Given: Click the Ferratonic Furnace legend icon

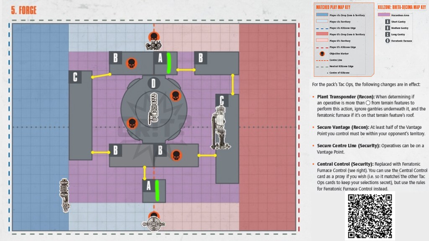Looking at the screenshot, I should [x=388, y=41].
